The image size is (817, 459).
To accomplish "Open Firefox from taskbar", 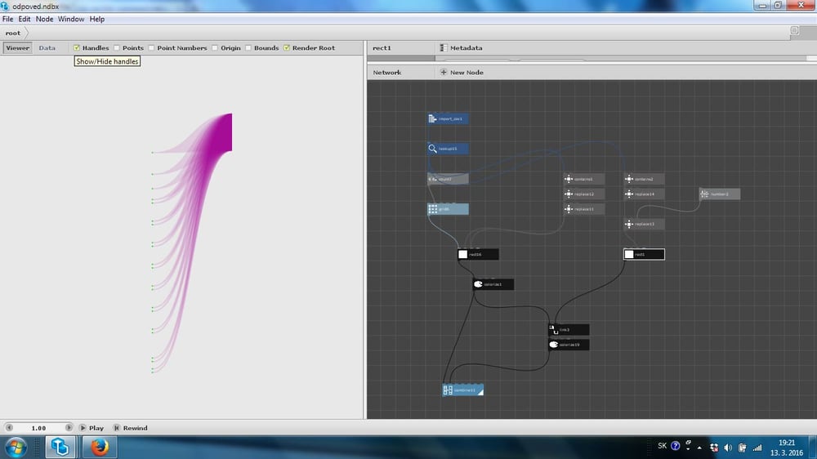I will coord(100,447).
